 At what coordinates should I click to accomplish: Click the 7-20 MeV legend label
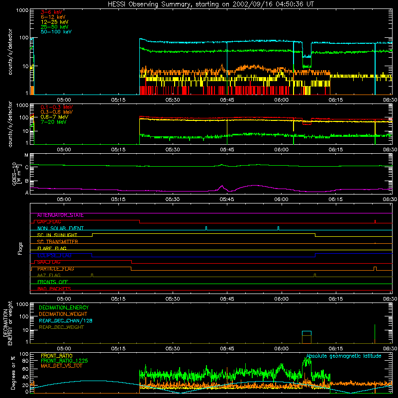click(54, 122)
